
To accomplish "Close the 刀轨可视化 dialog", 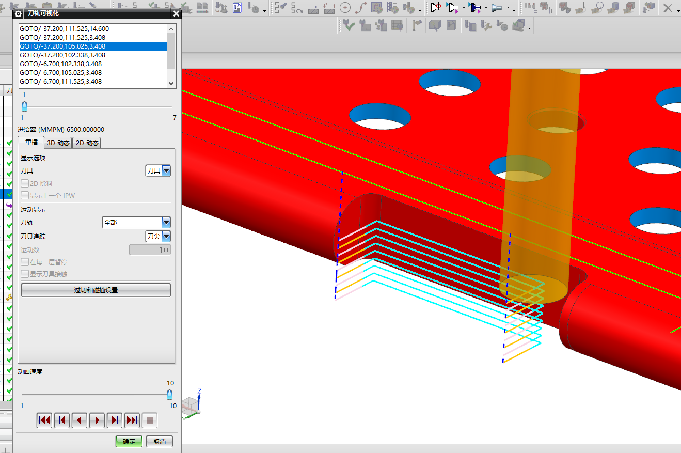I will 176,14.
